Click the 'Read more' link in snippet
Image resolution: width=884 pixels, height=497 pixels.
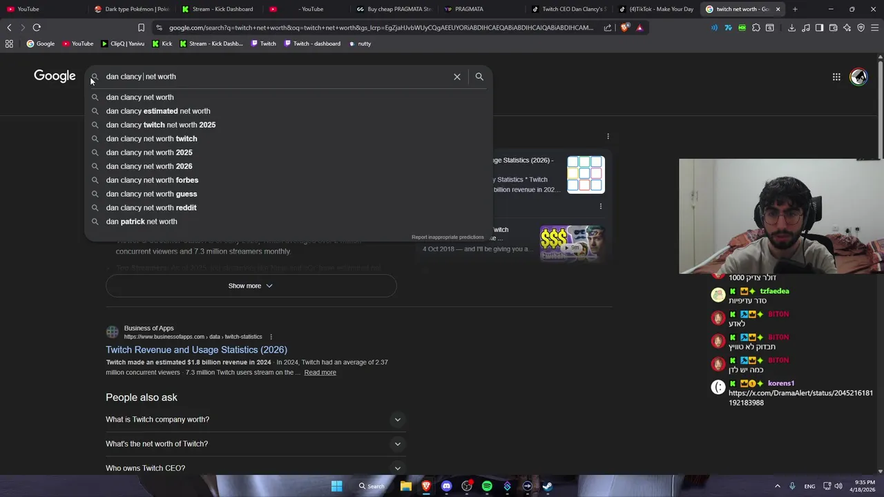tap(320, 373)
